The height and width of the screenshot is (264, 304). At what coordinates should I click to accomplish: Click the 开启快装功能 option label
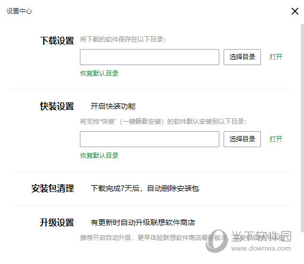[x=113, y=106]
